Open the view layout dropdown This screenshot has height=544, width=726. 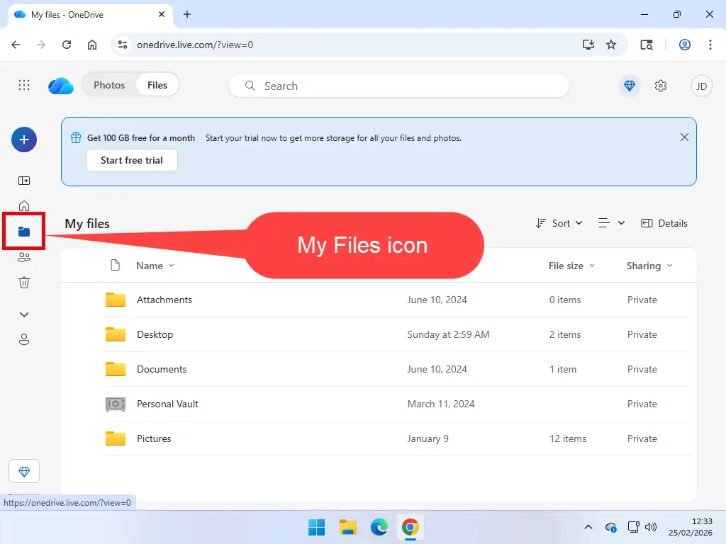(611, 223)
